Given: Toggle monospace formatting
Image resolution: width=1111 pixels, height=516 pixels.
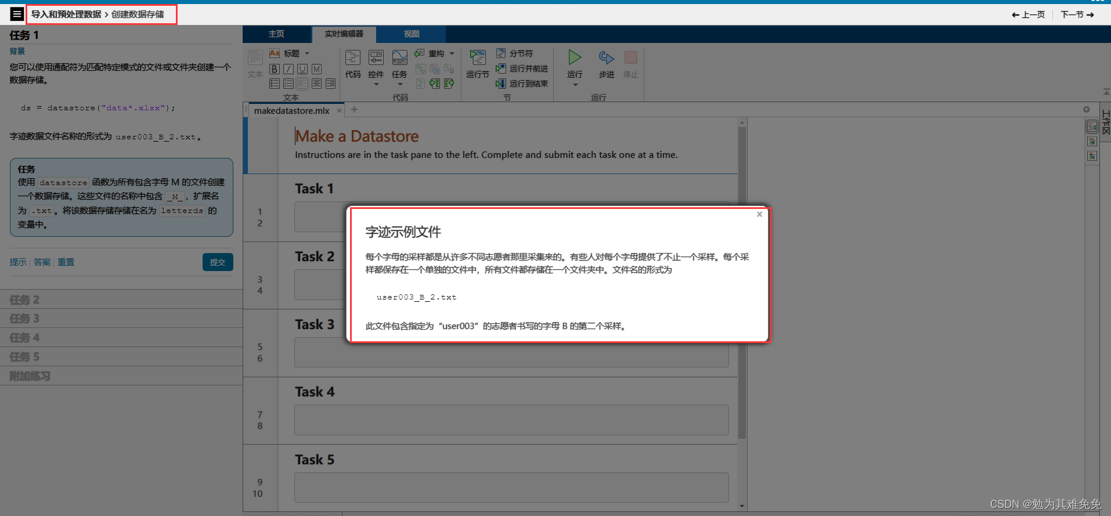Looking at the screenshot, I should coord(316,69).
